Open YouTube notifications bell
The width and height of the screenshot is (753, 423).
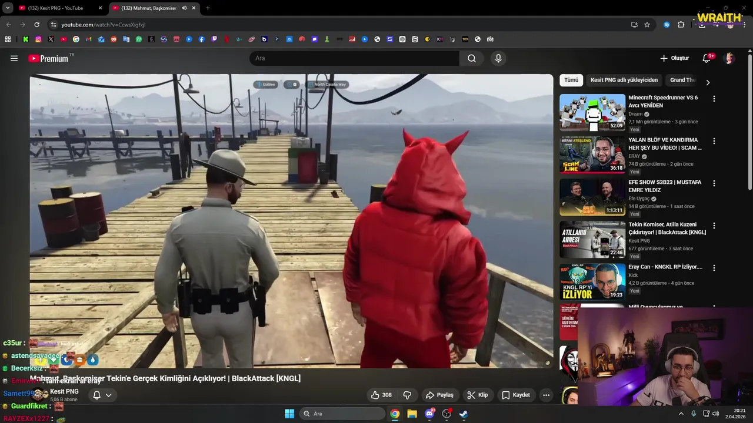pyautogui.click(x=707, y=58)
